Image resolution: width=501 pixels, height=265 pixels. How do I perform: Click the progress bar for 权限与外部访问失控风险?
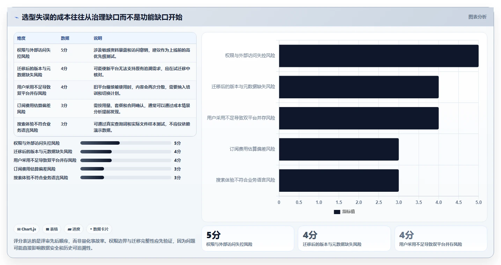(x=126, y=143)
